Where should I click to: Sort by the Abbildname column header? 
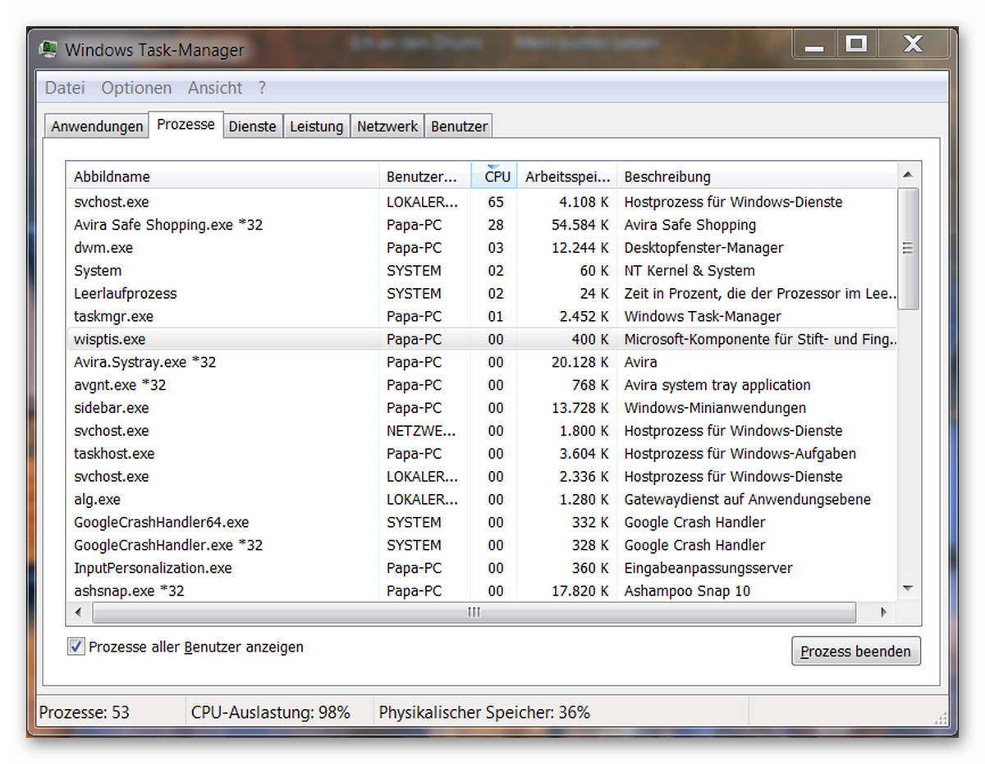pyautogui.click(x=223, y=176)
